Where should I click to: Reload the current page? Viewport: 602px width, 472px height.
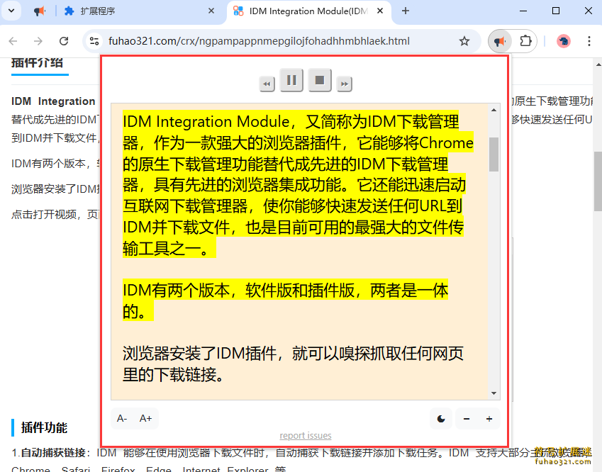64,41
